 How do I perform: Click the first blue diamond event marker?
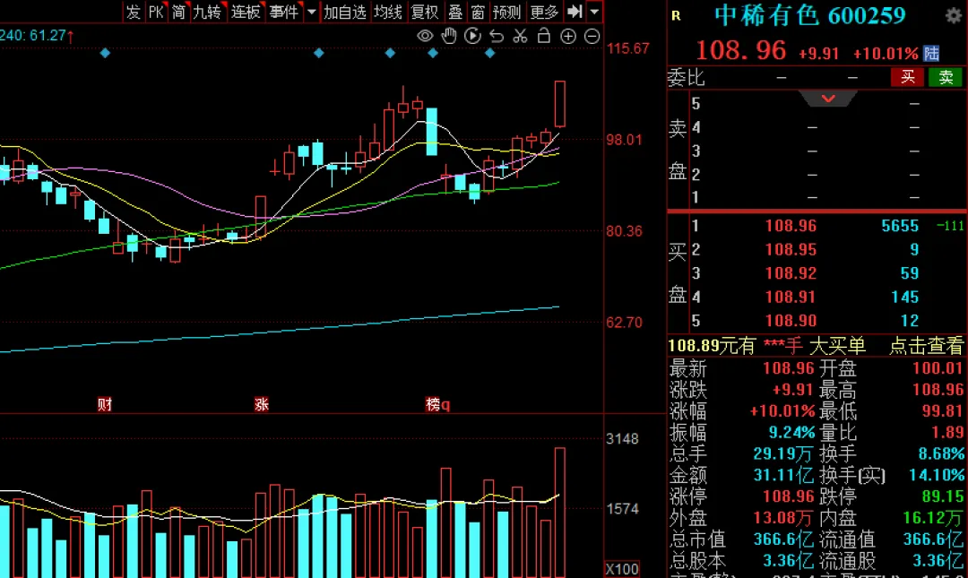coord(105,53)
